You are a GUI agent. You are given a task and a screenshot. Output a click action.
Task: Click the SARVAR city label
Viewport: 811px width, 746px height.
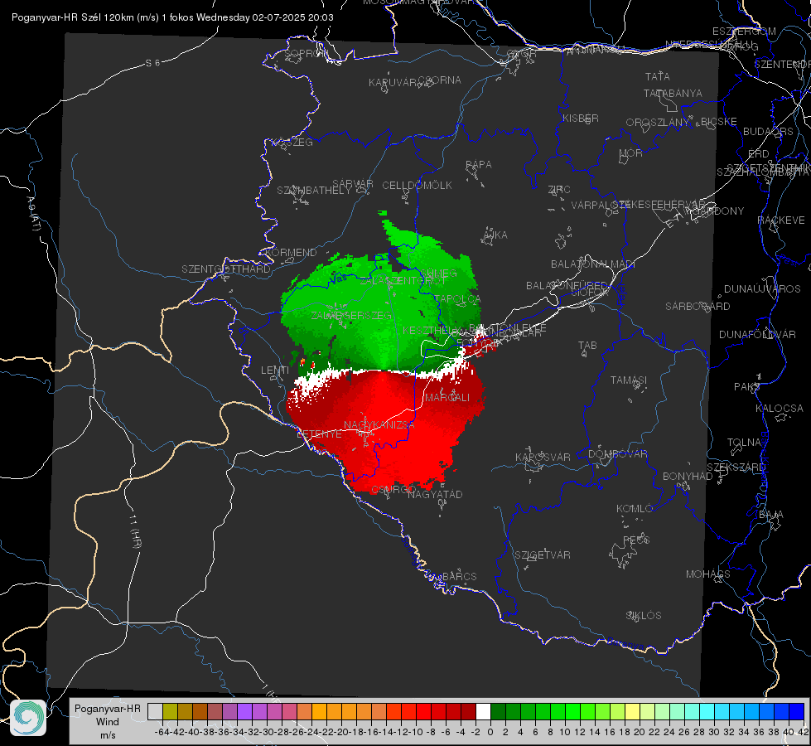352,184
